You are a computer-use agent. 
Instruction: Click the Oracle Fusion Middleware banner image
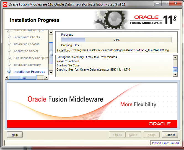[x=92, y=105]
